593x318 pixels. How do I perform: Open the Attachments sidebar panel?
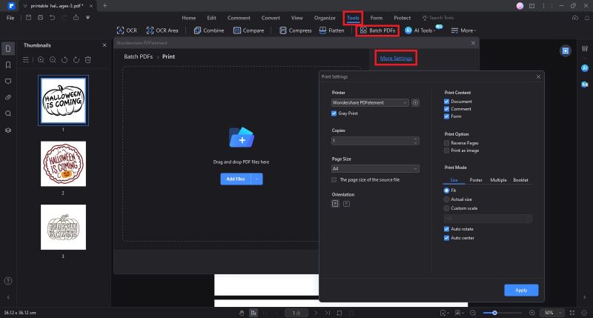coord(8,98)
